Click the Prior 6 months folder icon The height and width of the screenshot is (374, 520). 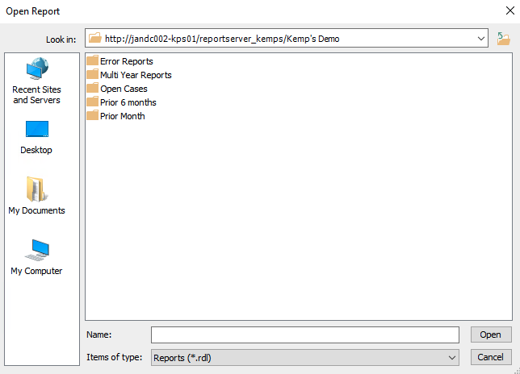click(92, 102)
